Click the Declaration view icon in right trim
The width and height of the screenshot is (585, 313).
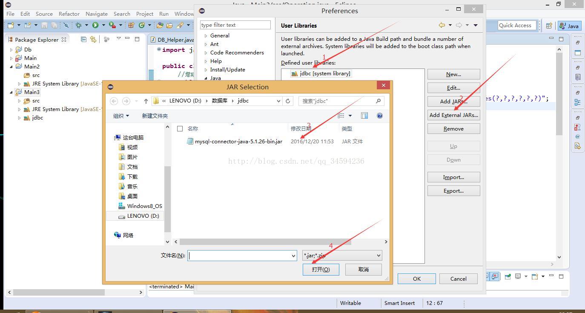[x=578, y=146]
